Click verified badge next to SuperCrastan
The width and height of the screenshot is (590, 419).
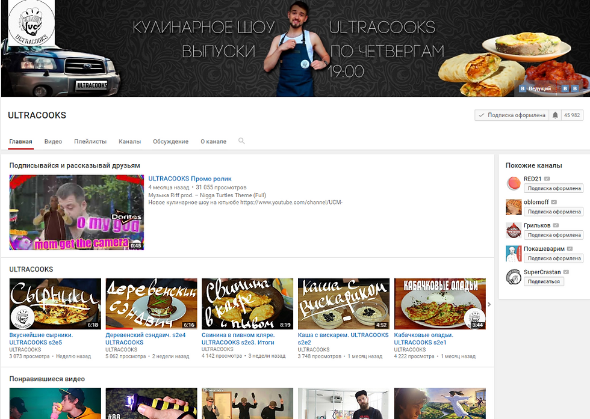(566, 272)
